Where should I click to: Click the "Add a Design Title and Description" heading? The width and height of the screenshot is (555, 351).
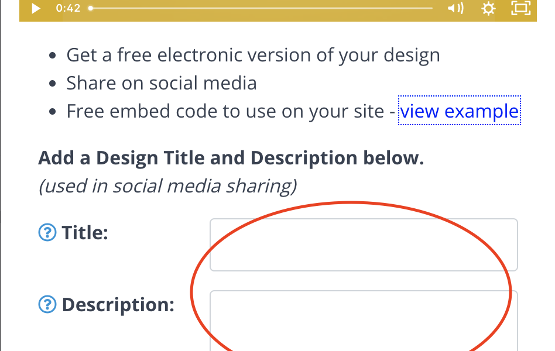[x=231, y=158]
